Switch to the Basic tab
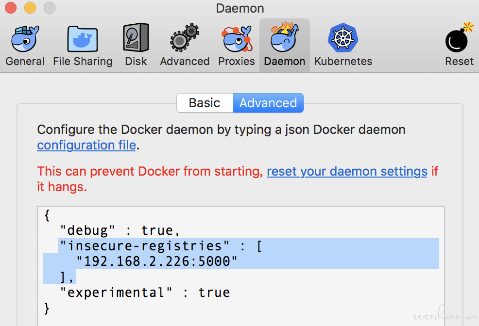Screen dimensions: 479x326 point(205,103)
